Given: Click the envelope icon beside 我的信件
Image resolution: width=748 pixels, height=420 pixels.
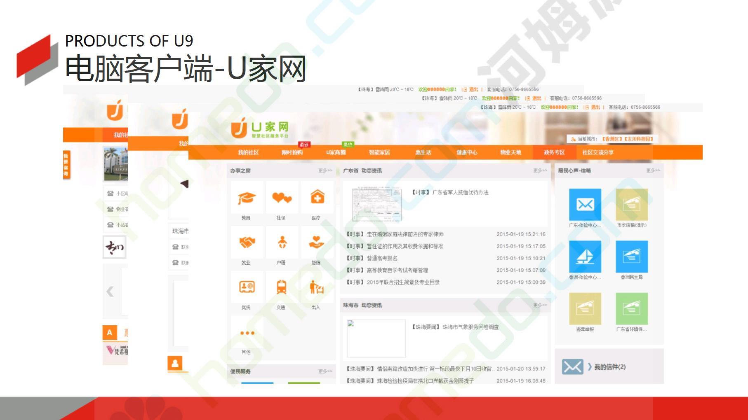Looking at the screenshot, I should click(572, 367).
